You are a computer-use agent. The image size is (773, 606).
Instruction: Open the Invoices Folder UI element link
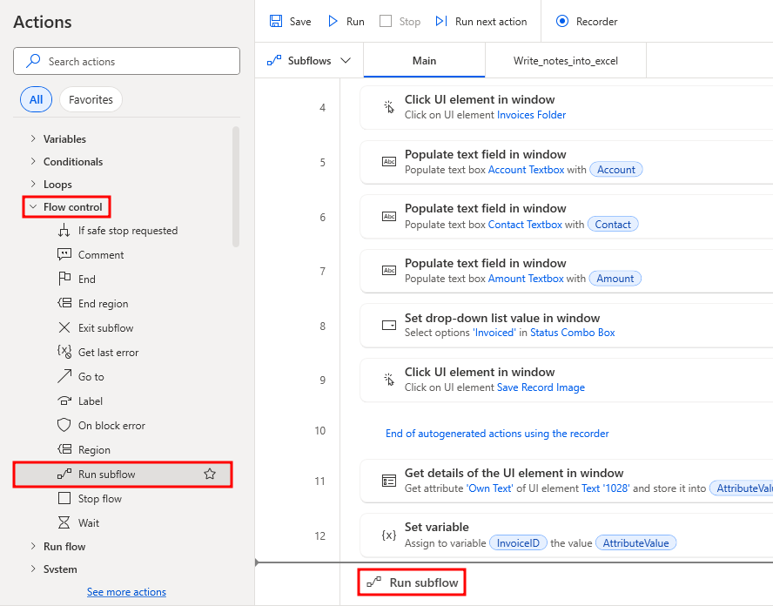[x=531, y=115]
